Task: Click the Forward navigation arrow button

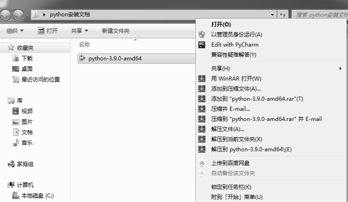Action: tap(18, 15)
